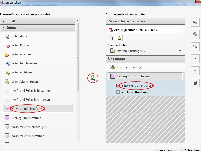Click the add folder icon
The height and width of the screenshot is (151, 201).
(x=120, y=38)
